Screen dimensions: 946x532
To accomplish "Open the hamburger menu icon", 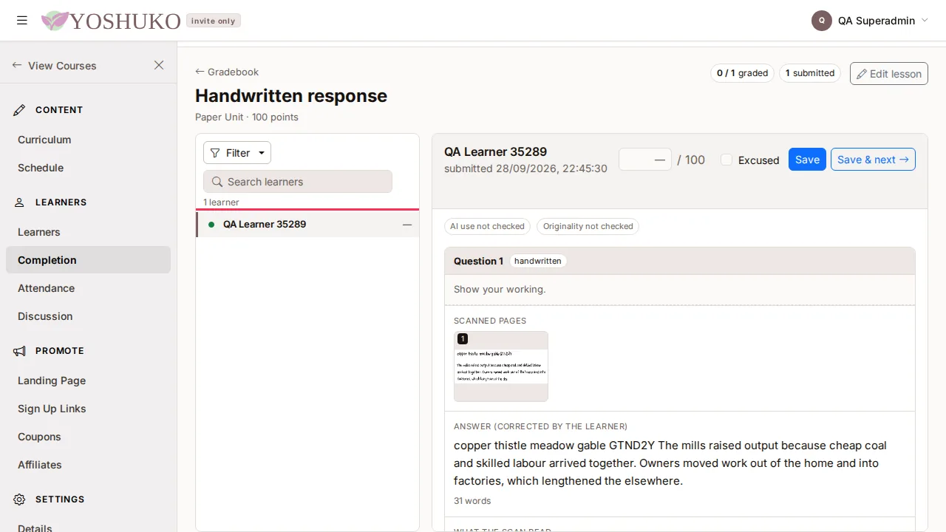I will coord(22,21).
